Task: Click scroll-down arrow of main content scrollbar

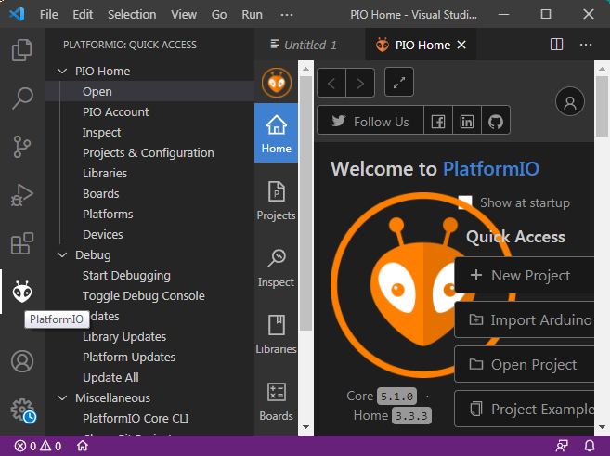Action: 602,427
